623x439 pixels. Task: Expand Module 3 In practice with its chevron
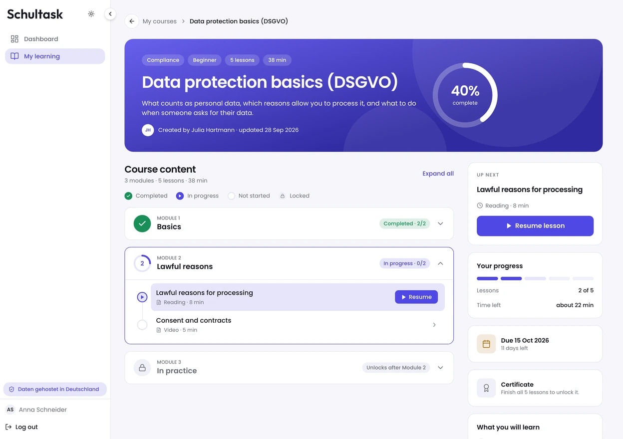(x=440, y=368)
